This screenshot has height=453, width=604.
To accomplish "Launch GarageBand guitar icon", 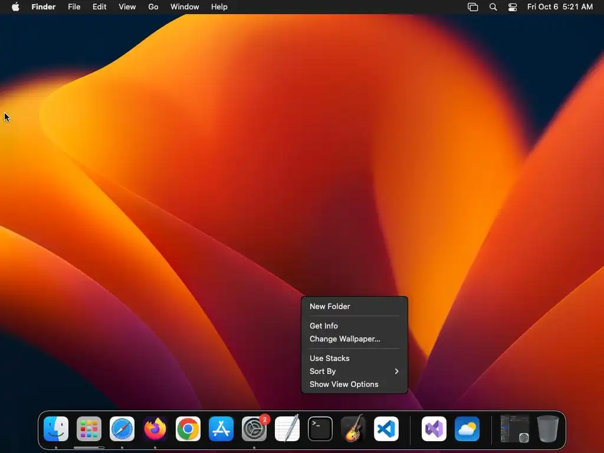I will [353, 429].
